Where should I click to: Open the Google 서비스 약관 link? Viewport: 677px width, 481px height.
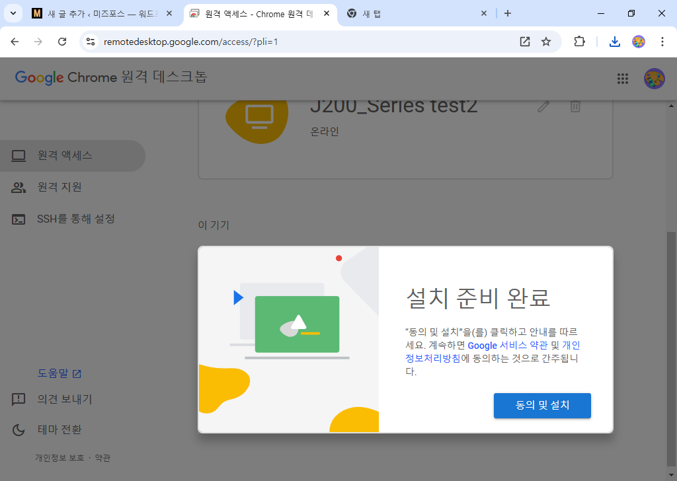(x=507, y=346)
